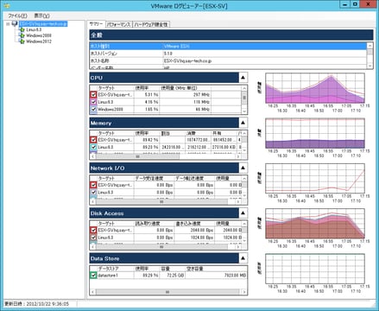Open the 表示(V) menu
379x311 pixels.
pos(42,16)
